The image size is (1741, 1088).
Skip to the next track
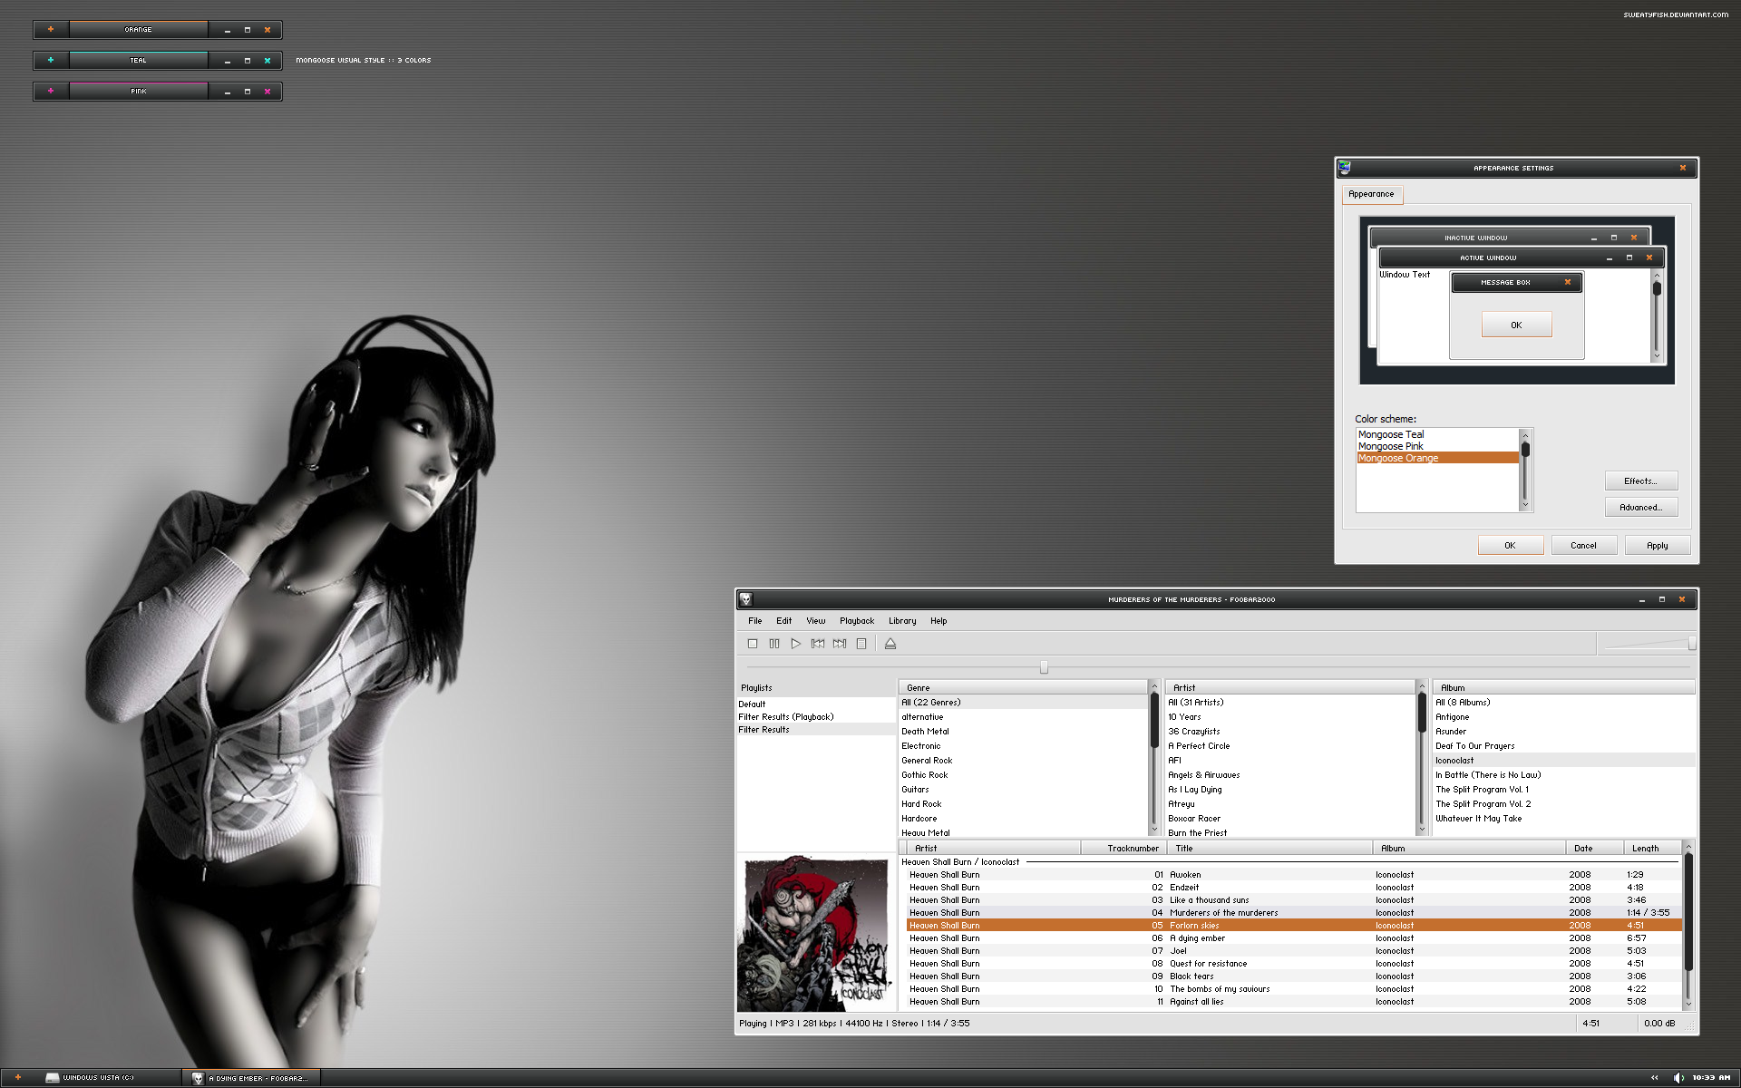[x=840, y=644]
